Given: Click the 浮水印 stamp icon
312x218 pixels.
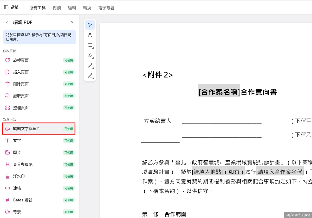Looking at the screenshot, I should point(8,176).
